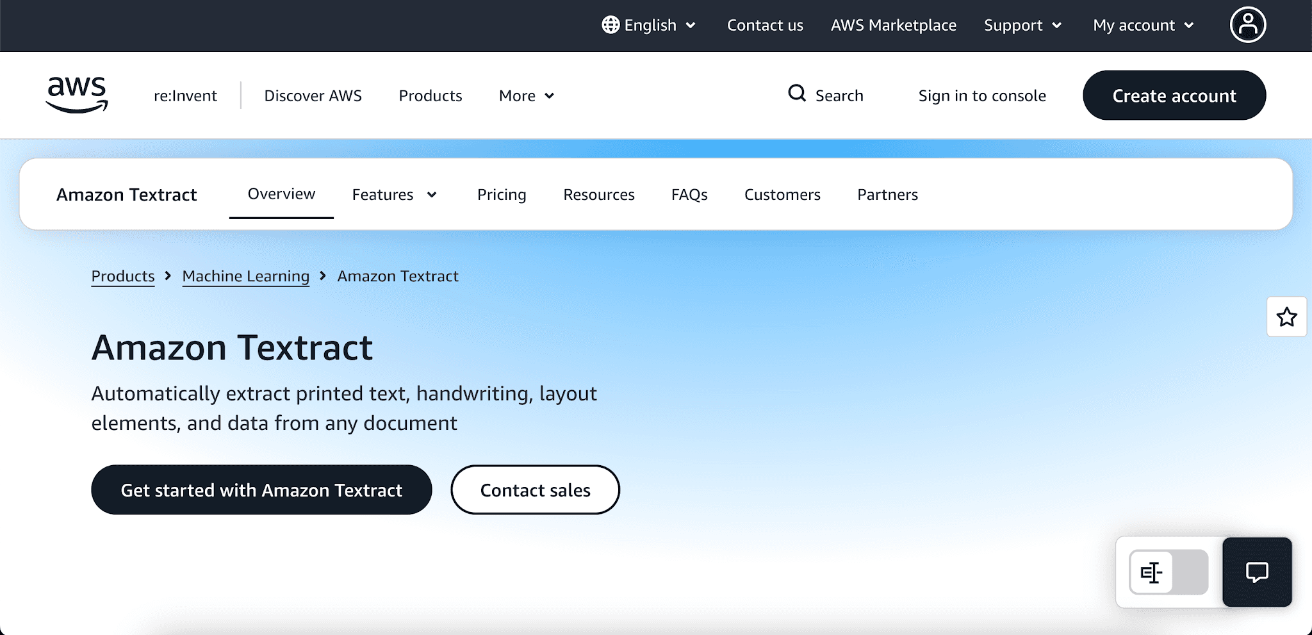Open the chat bubble widget
The height and width of the screenshot is (635, 1312).
point(1257,572)
